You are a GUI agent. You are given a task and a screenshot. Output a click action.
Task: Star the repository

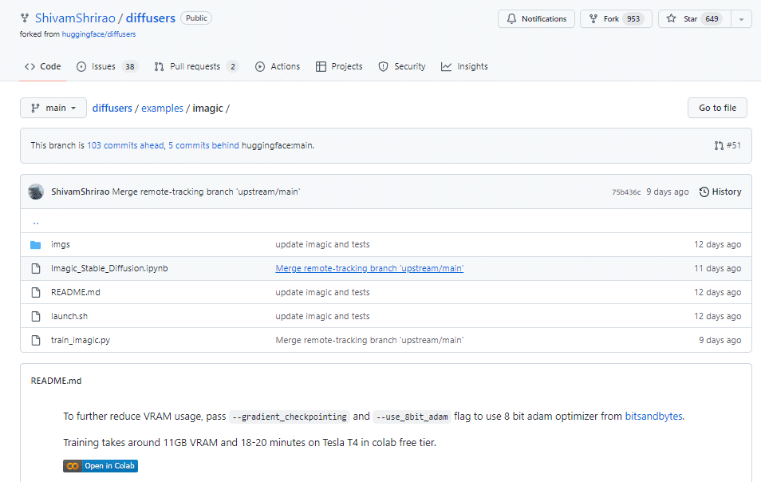(x=695, y=18)
